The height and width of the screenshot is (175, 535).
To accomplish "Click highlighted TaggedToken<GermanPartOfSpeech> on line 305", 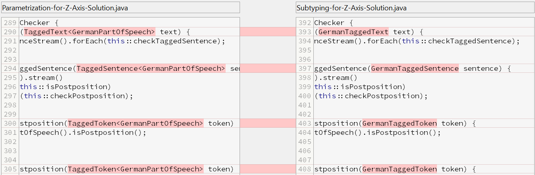I will [x=136, y=169].
